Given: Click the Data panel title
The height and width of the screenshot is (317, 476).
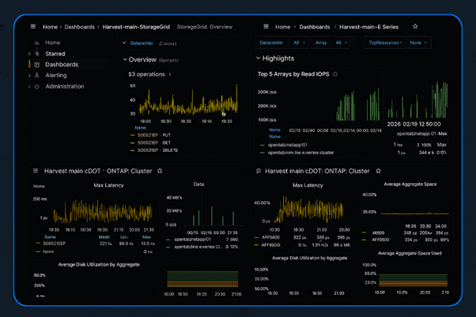Looking at the screenshot, I should (x=198, y=184).
